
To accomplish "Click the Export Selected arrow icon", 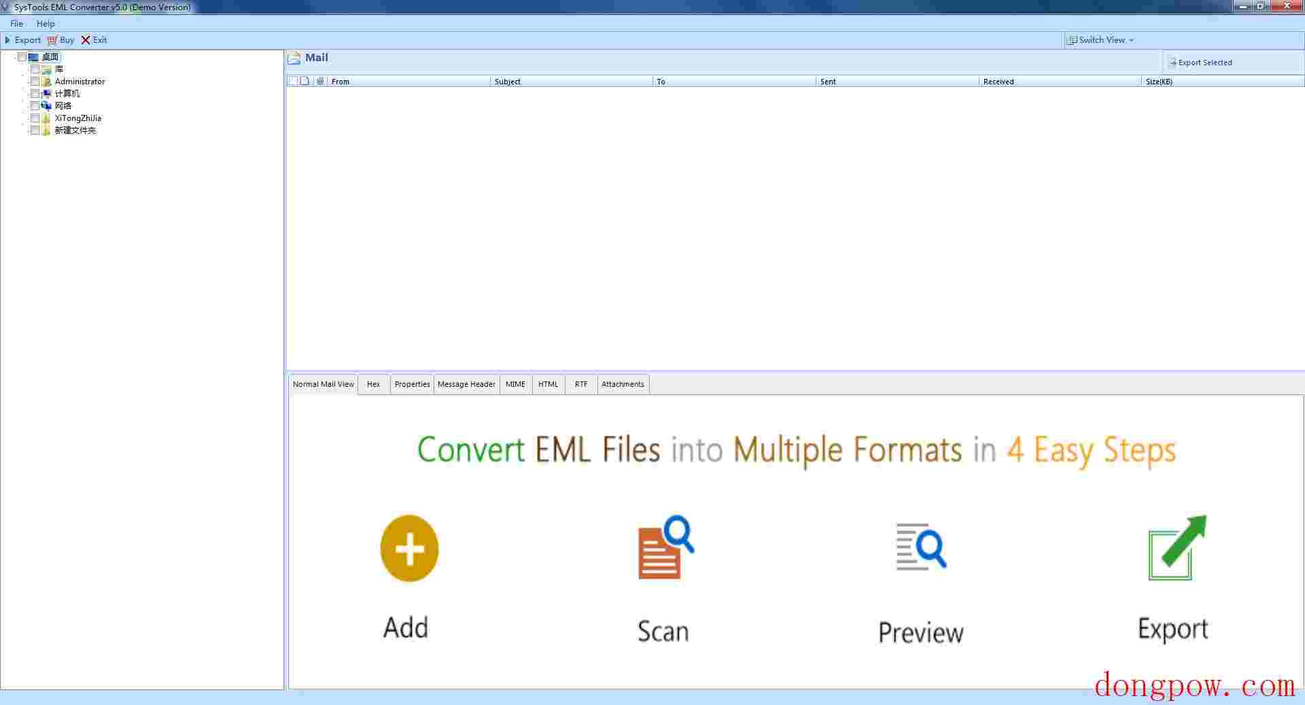I will pos(1172,63).
